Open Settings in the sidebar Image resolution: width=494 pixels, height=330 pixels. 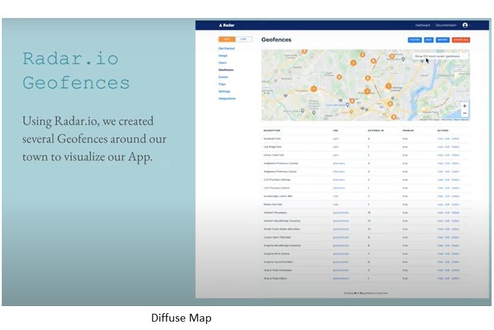pos(224,91)
